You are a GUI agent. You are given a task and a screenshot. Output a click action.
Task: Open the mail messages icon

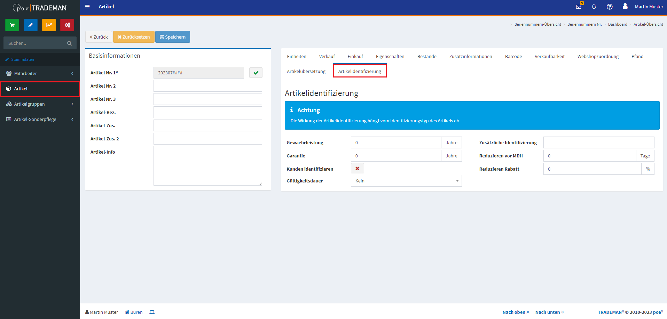pos(579,7)
